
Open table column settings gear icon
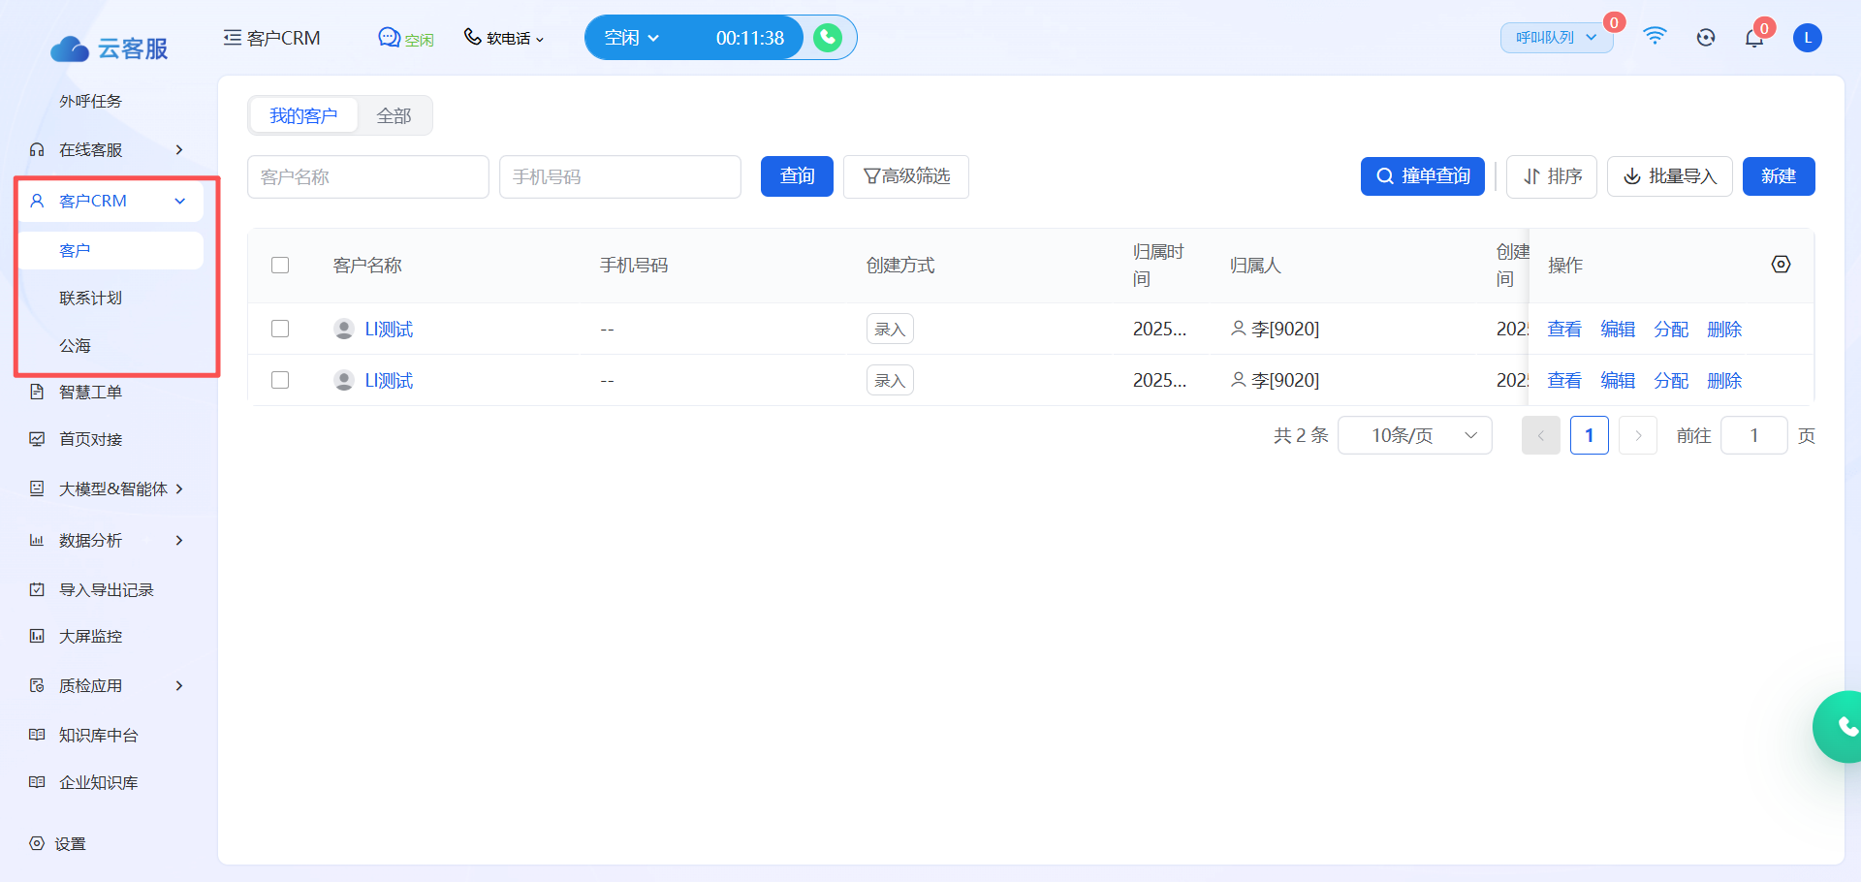pyautogui.click(x=1781, y=265)
